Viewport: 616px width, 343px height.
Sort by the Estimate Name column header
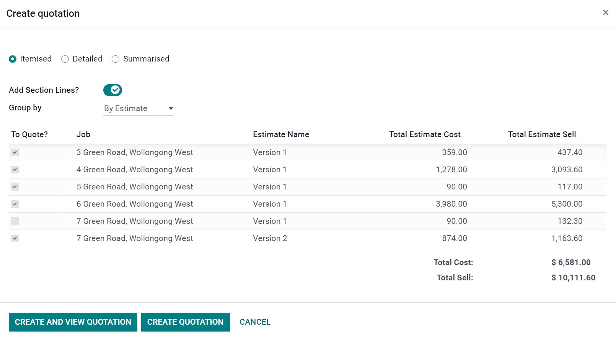[281, 134]
